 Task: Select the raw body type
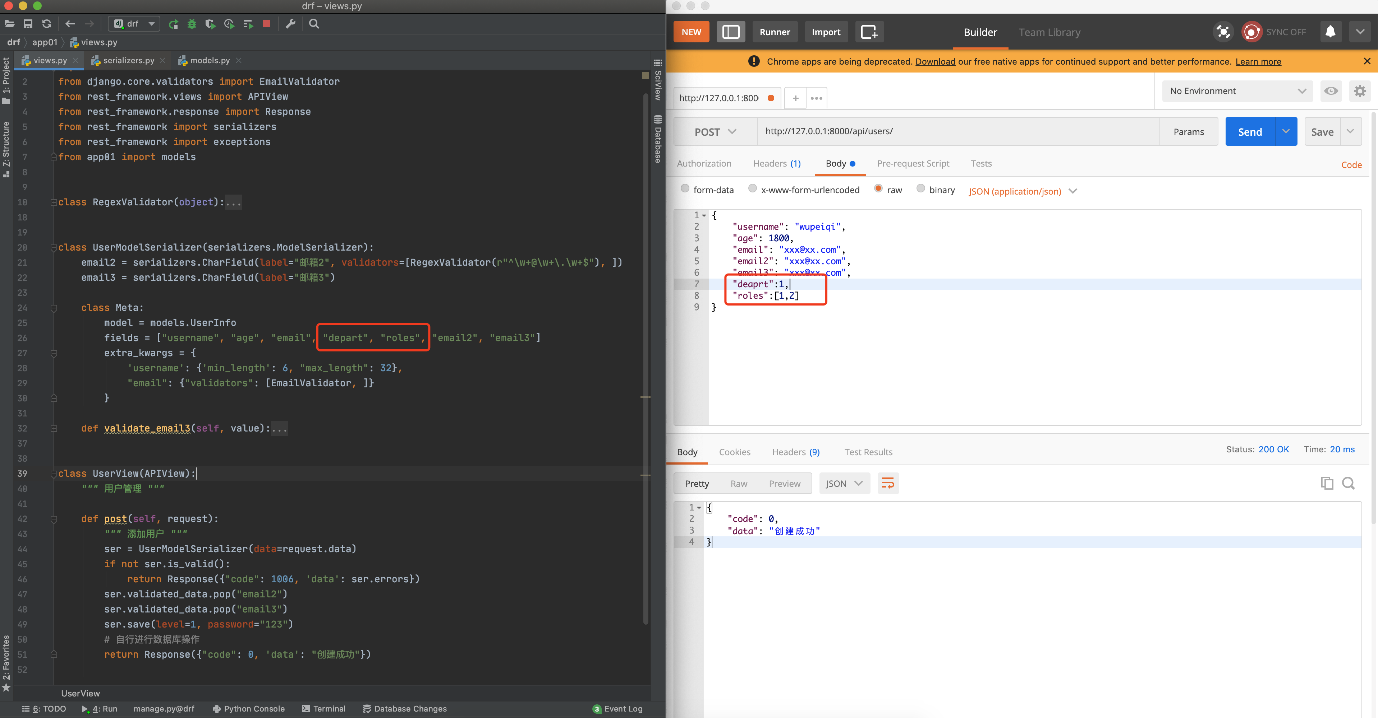coord(878,188)
